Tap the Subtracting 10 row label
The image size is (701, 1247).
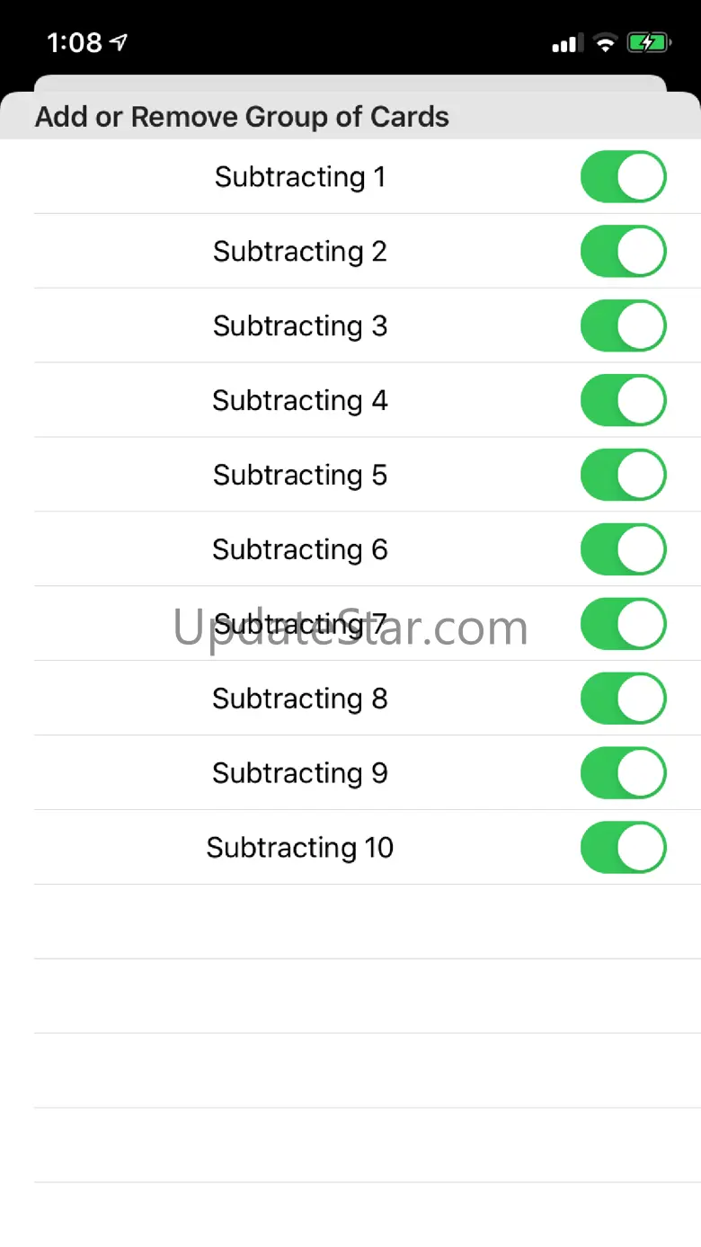(300, 848)
